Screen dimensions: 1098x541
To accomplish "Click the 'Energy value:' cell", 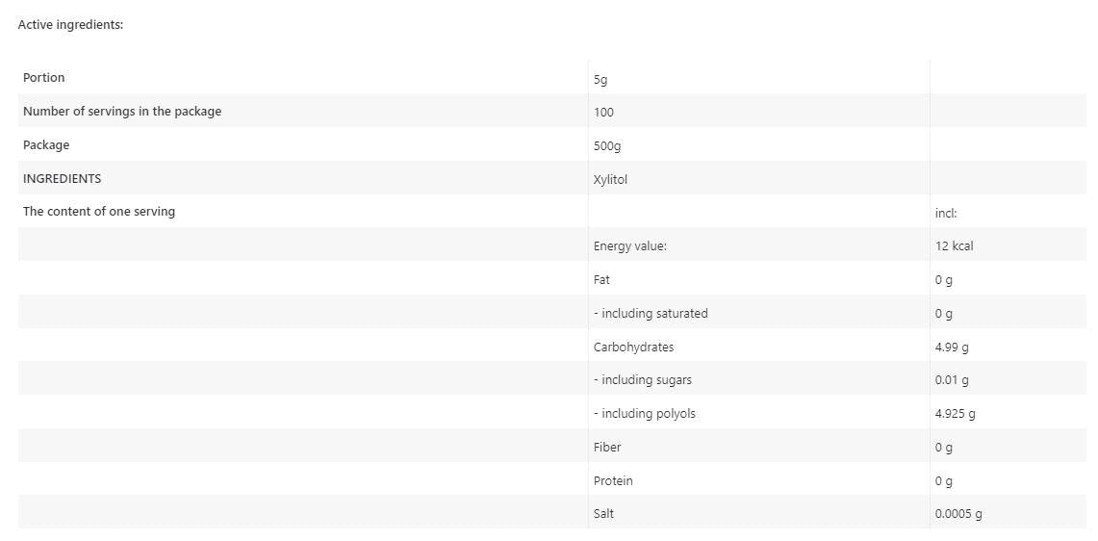I will (x=629, y=246).
